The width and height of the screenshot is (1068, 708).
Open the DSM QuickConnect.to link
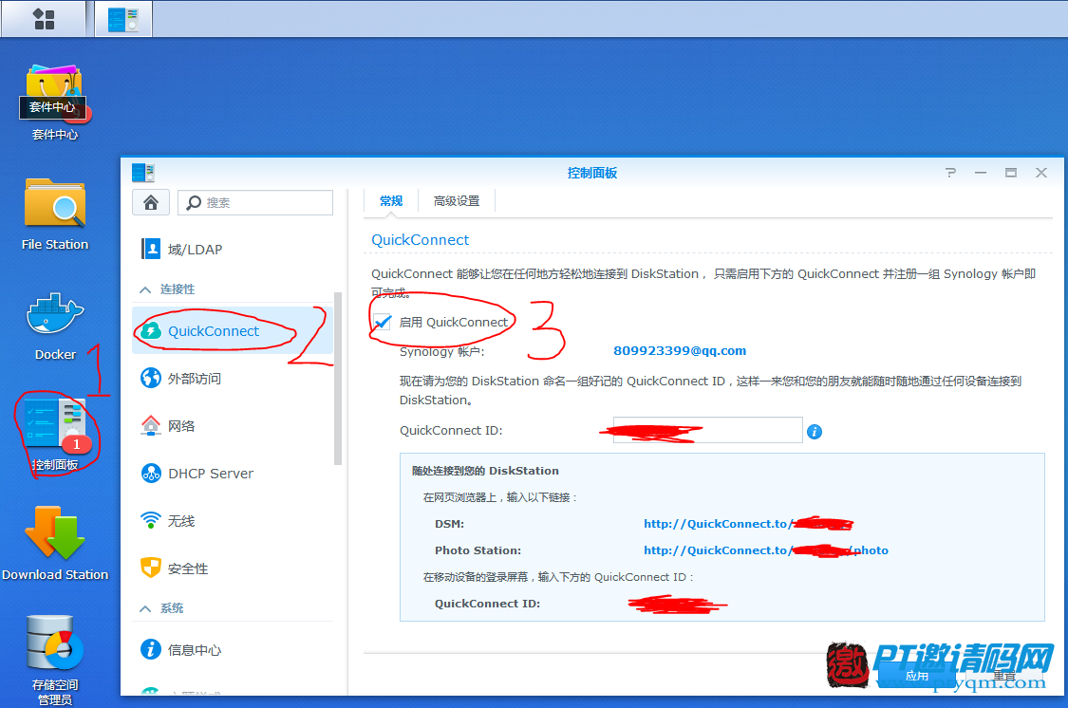[748, 524]
